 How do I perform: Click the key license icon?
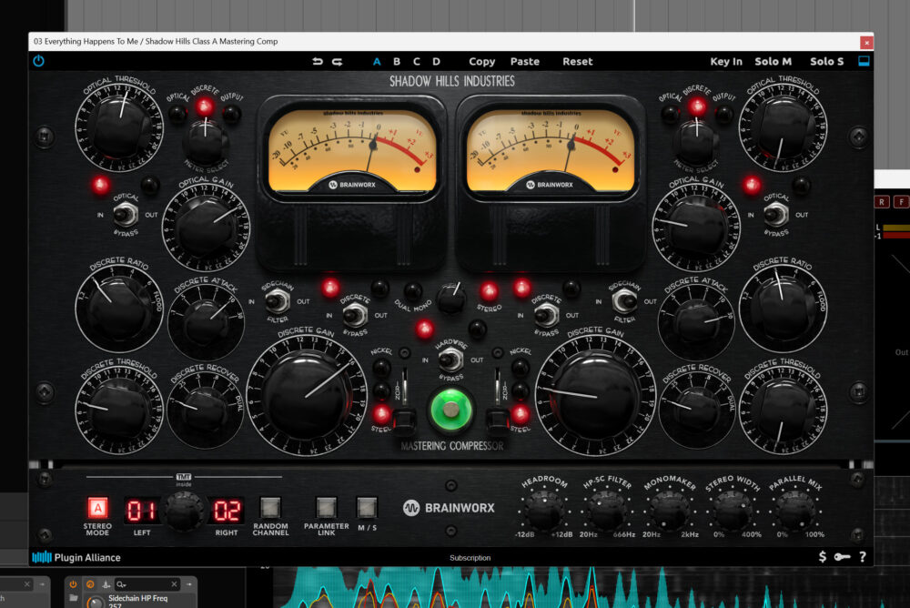[x=842, y=557]
